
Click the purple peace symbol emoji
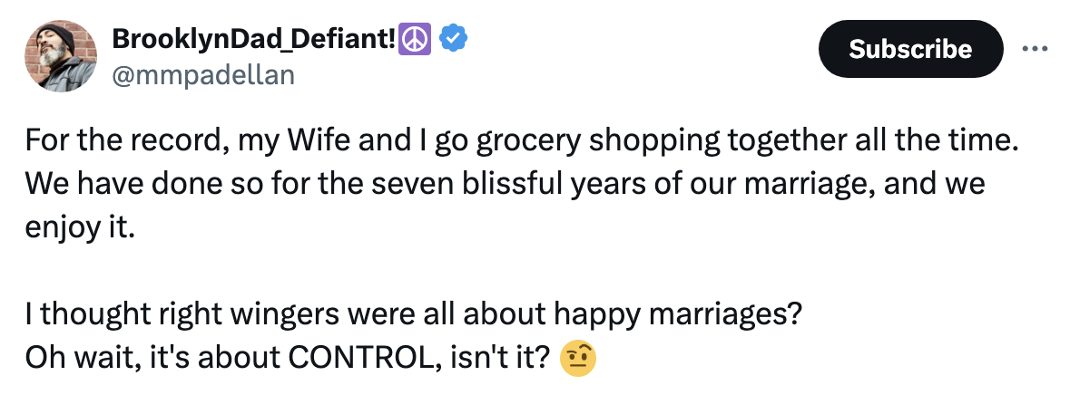pos(414,39)
